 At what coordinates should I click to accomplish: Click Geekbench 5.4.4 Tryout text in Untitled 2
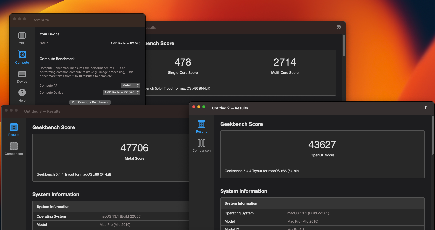coord(262,171)
